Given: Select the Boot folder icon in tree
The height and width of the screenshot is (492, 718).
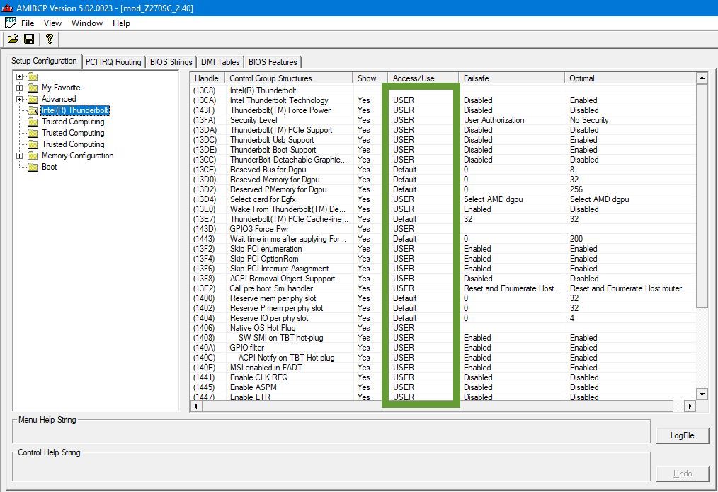Looking at the screenshot, I should coord(33,167).
